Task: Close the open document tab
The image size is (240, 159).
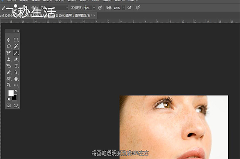Action: [x=94, y=15]
